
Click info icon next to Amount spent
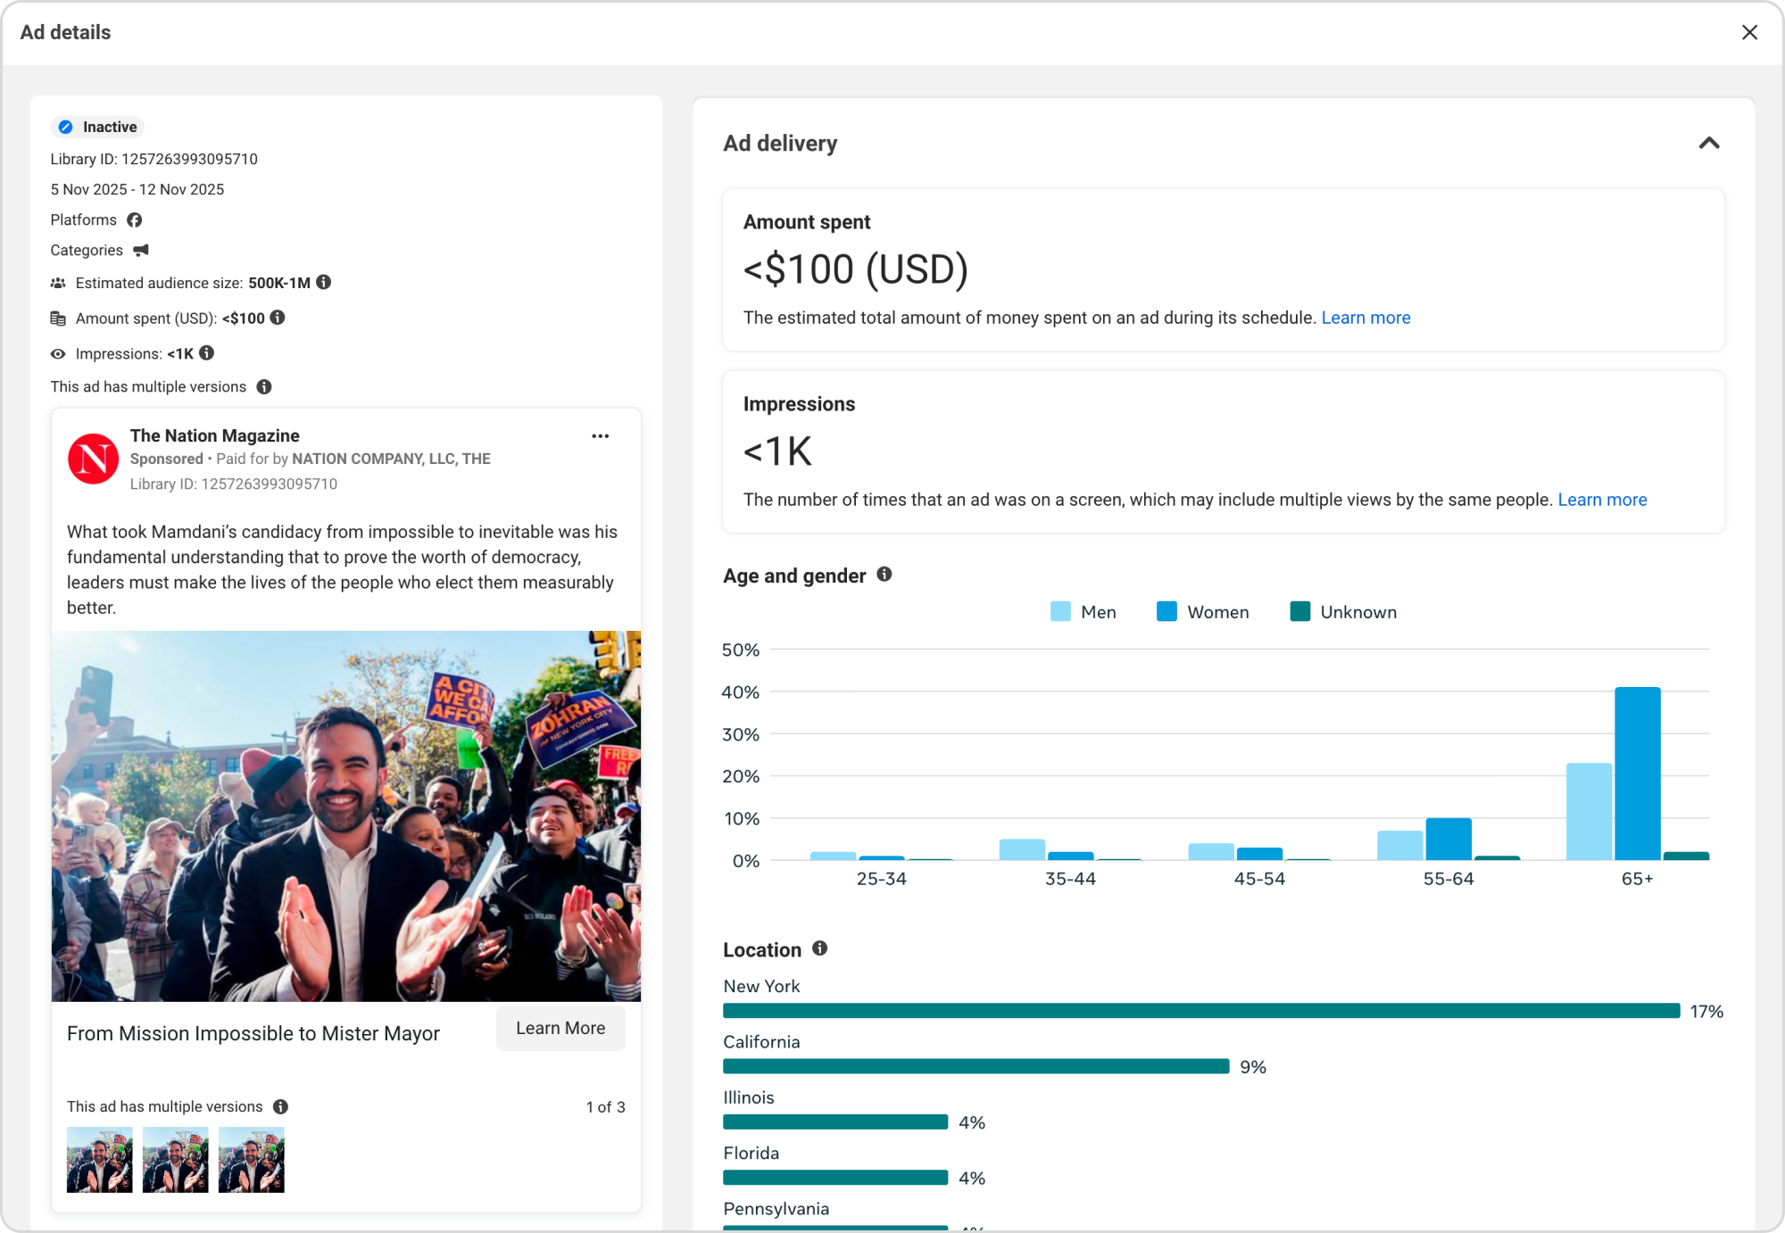coord(278,318)
